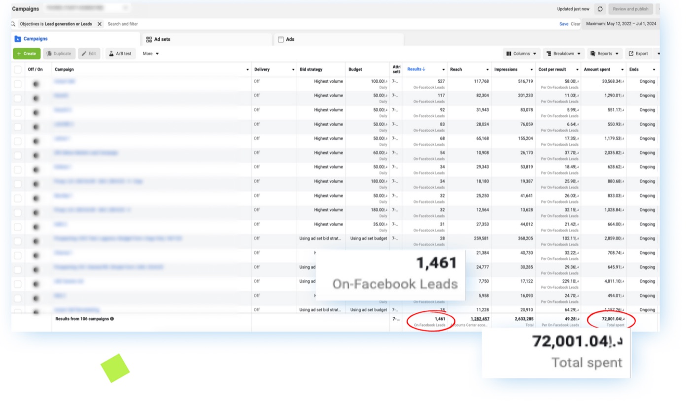Click 'Results from 106 campaigns' summary text
This screenshot has height=404, width=690.
[x=82, y=319]
